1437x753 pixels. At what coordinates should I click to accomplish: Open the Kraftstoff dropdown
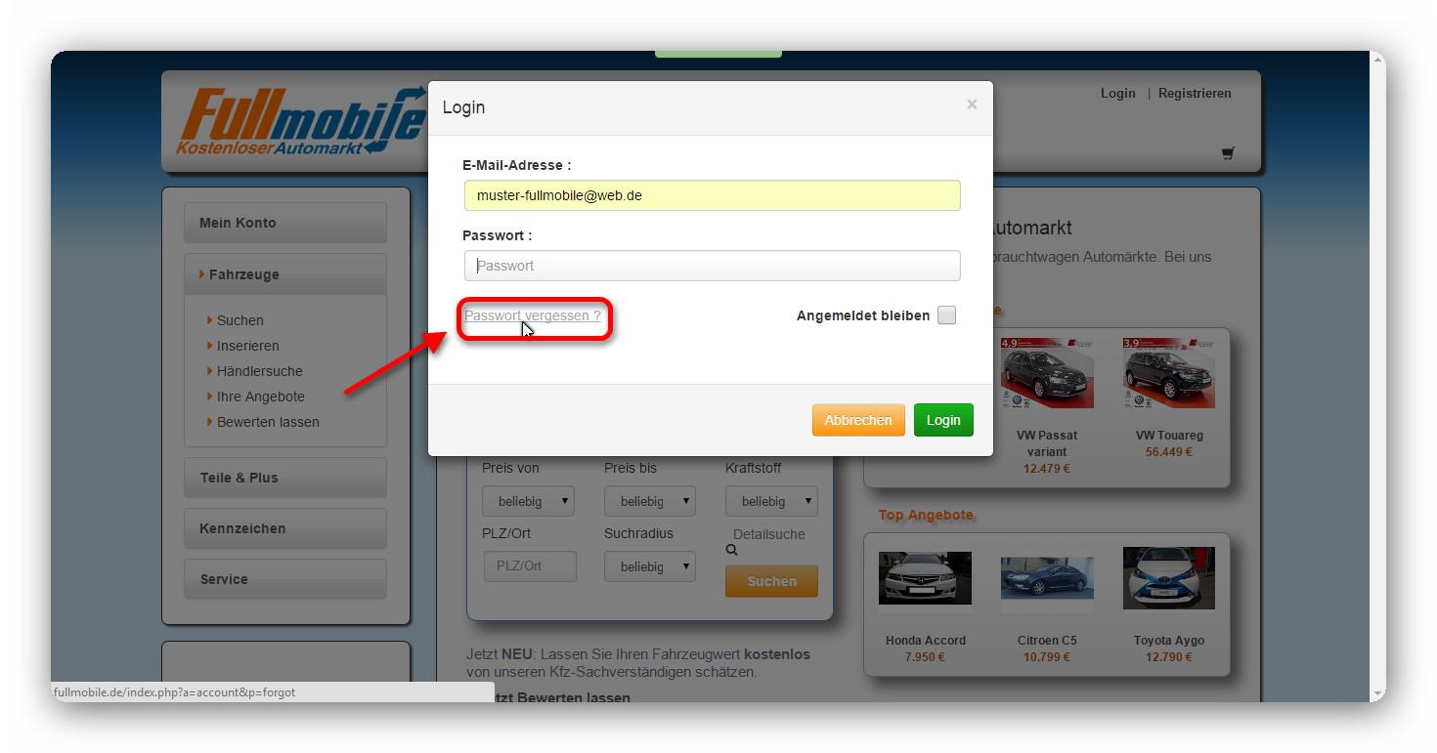[771, 501]
